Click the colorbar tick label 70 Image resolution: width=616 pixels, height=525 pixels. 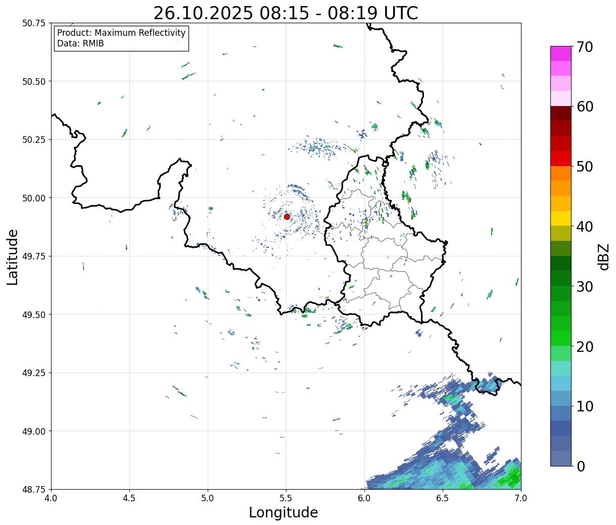point(585,47)
